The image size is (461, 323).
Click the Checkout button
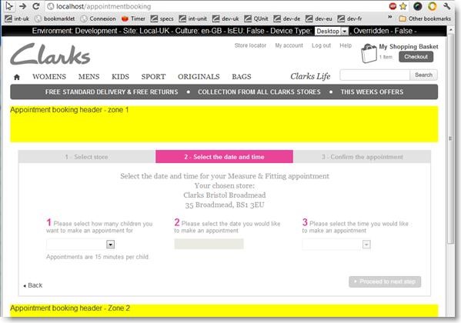(416, 57)
